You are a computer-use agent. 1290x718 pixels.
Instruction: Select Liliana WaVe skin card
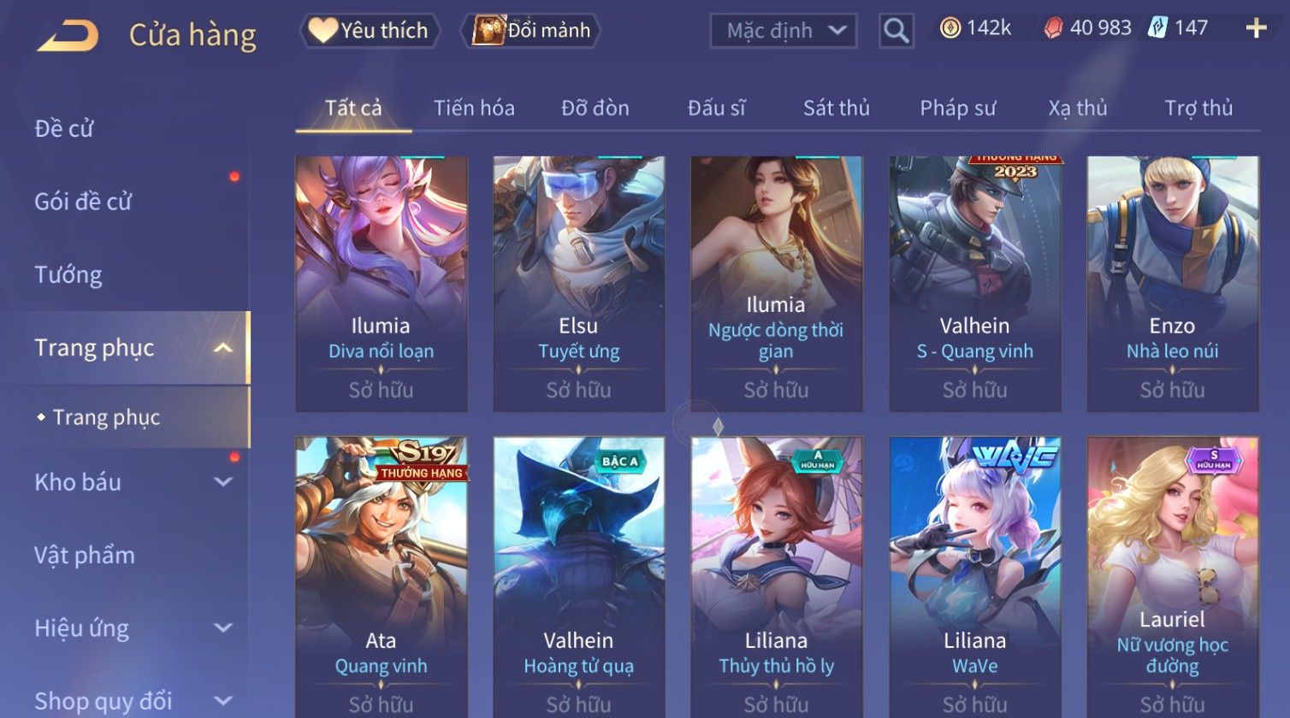point(974,577)
